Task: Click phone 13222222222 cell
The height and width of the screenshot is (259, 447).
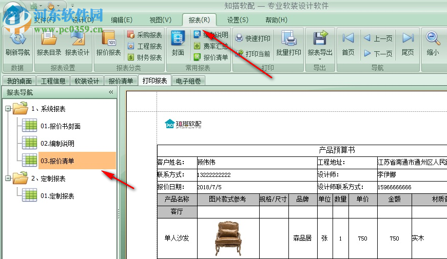Action: point(257,175)
